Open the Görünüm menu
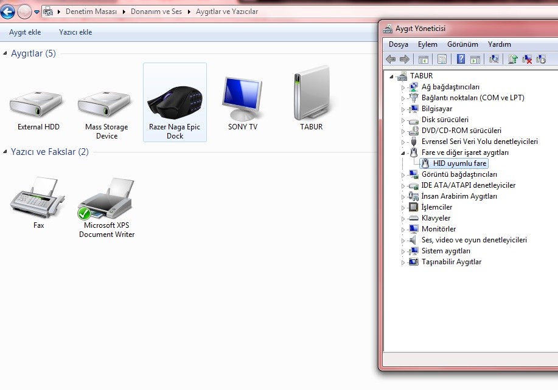The height and width of the screenshot is (390, 558). point(462,44)
